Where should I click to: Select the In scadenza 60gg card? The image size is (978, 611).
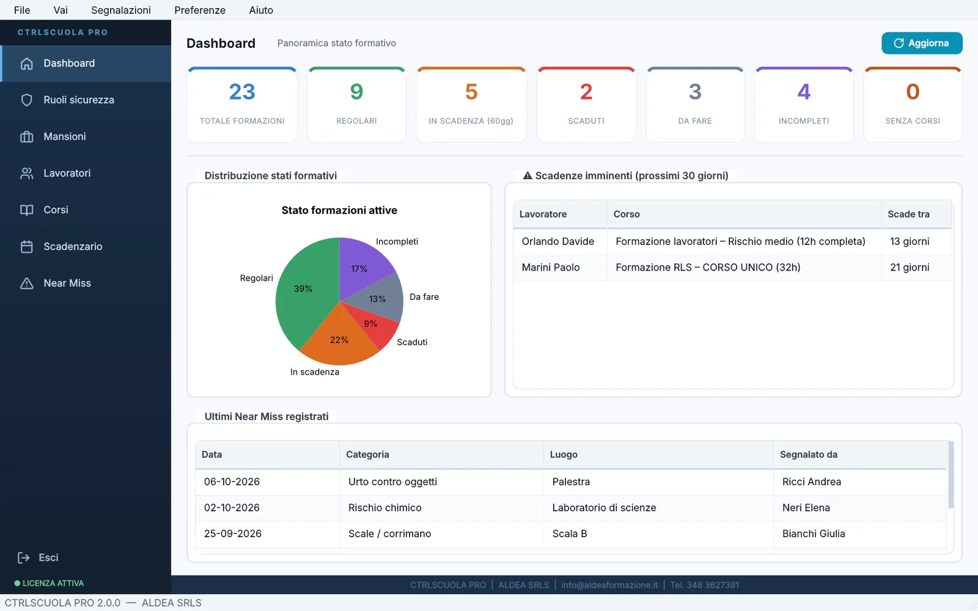pos(471,104)
